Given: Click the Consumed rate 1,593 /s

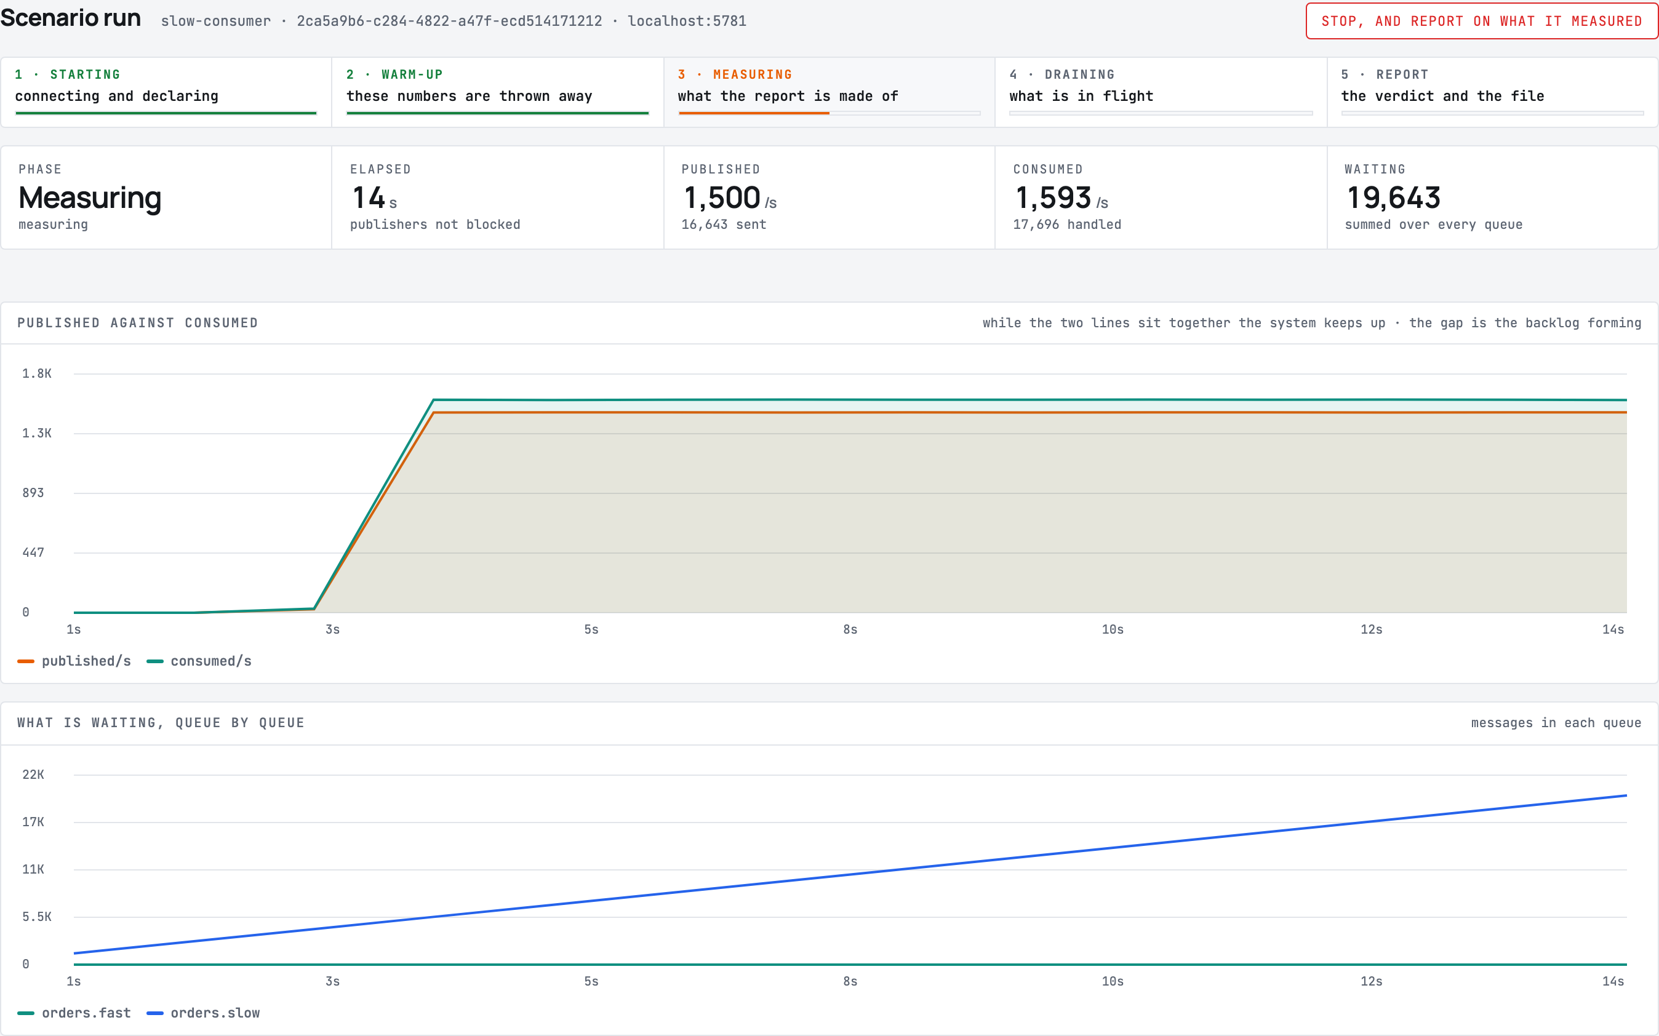Looking at the screenshot, I should pyautogui.click(x=1061, y=198).
